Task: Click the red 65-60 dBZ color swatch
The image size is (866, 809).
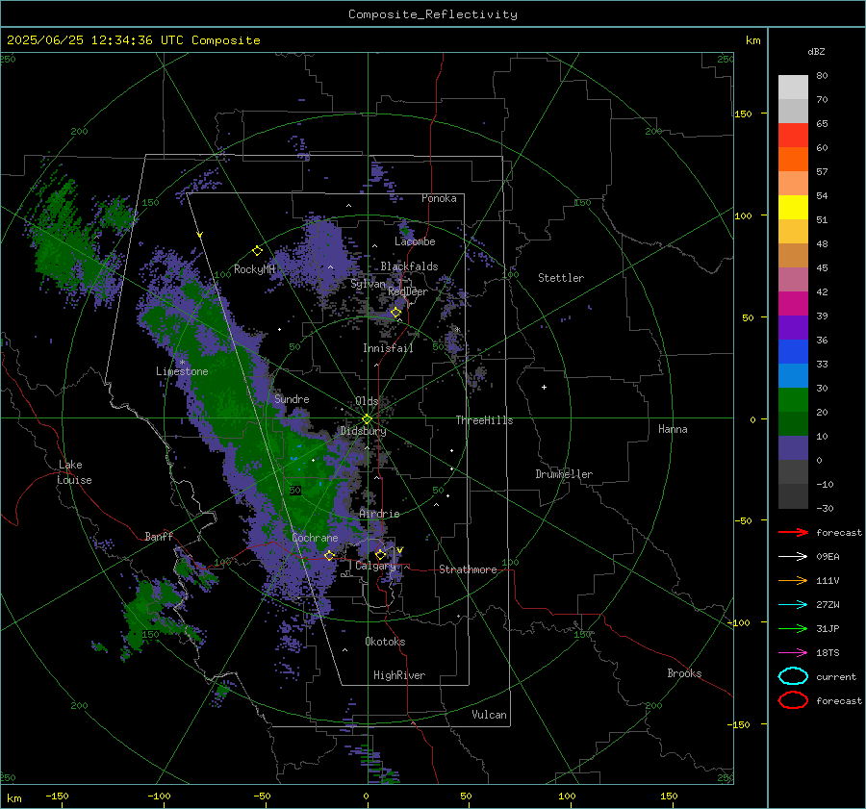Action: (x=793, y=136)
